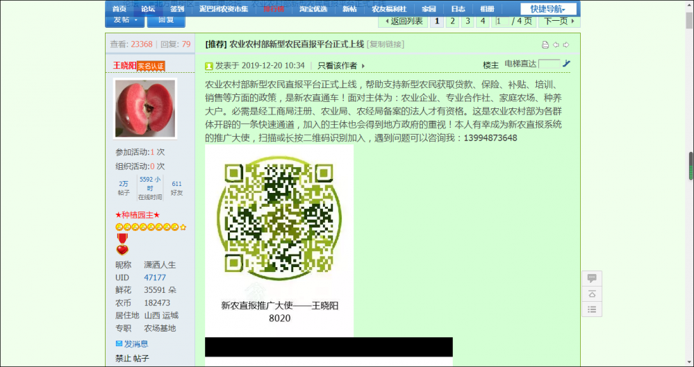Open 签到 in navigation bar
The height and width of the screenshot is (367, 694).
(177, 9)
